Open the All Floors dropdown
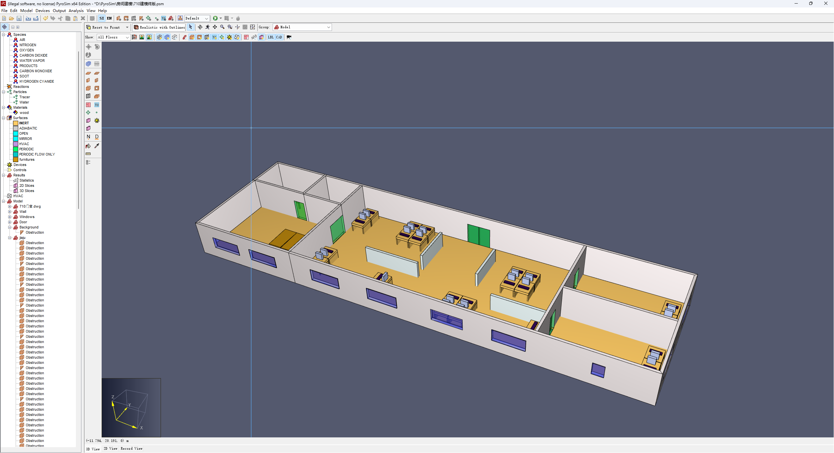This screenshot has width=834, height=453. pos(114,37)
